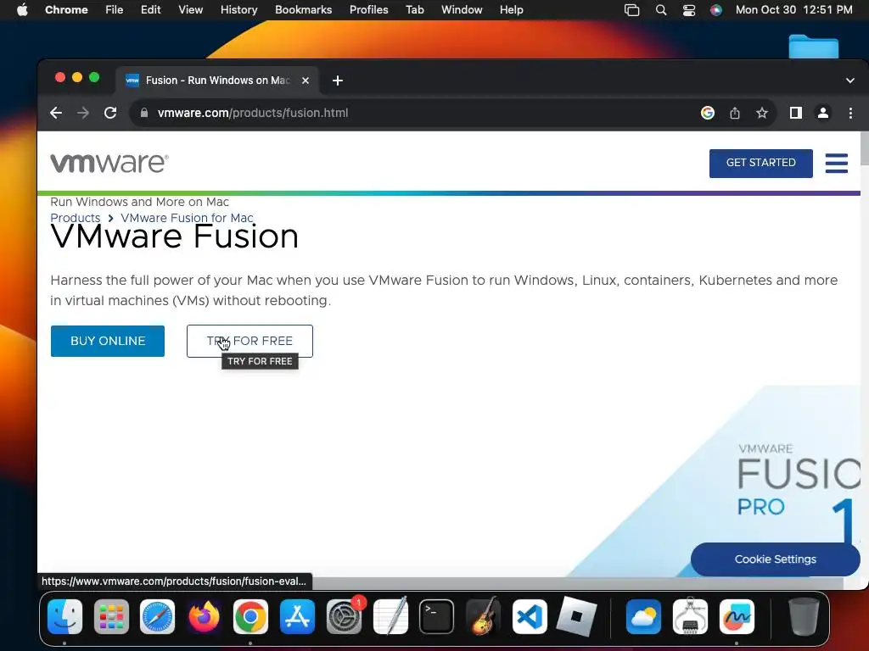Click the Chrome back arrow
The image size is (869, 651).
coord(56,113)
